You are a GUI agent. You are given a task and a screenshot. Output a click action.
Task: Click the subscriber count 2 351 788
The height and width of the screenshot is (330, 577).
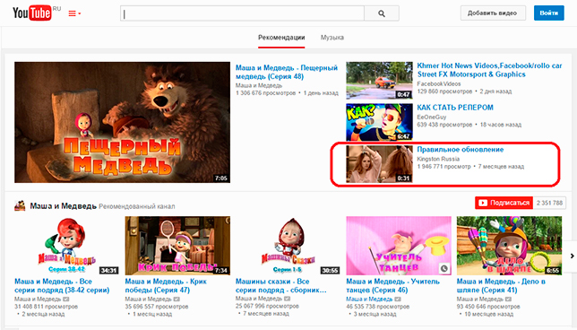point(549,203)
